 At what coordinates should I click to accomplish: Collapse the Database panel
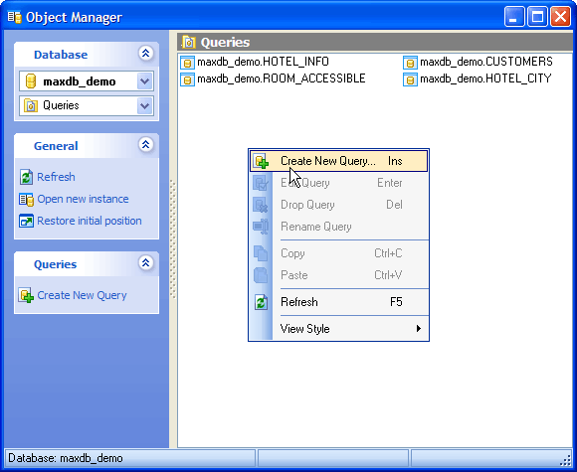[x=145, y=54]
